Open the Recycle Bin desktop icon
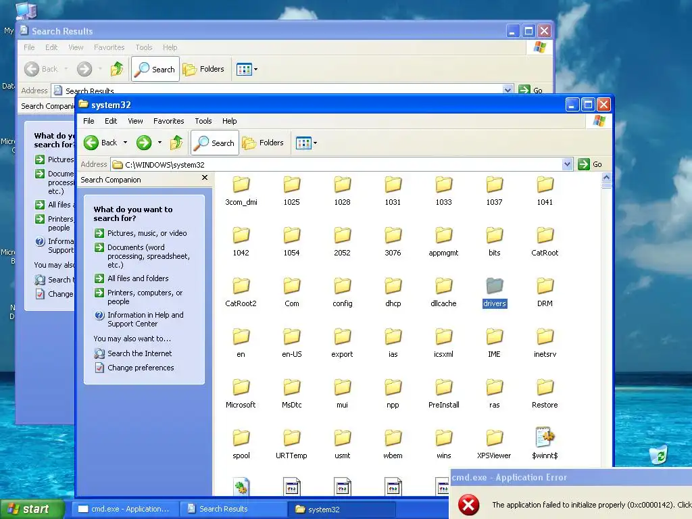Image resolution: width=692 pixels, height=519 pixels. pos(659,455)
